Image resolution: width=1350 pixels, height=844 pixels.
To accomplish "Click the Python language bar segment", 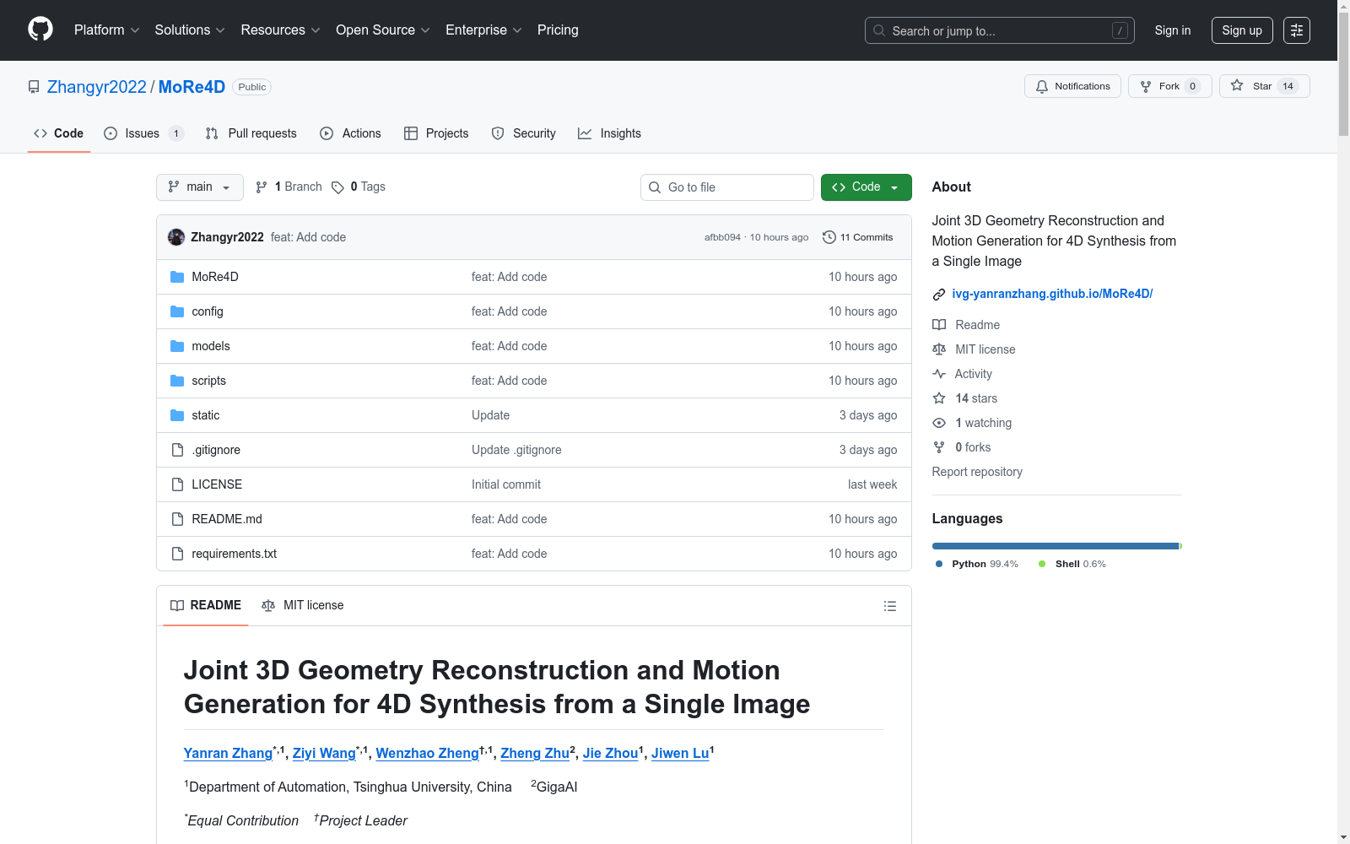I will point(1056,546).
